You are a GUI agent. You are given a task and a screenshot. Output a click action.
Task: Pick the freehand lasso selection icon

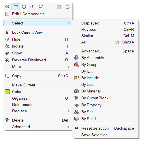point(32,7)
